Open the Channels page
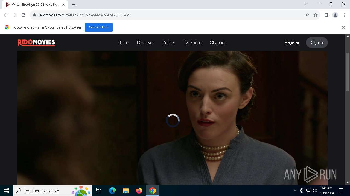The image size is (350, 196). 218,42
